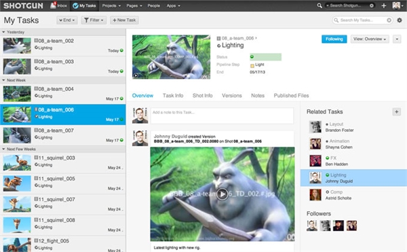This screenshot has width=407, height=252.
Task: Click the End date 05/17/13
Action: 257,72
